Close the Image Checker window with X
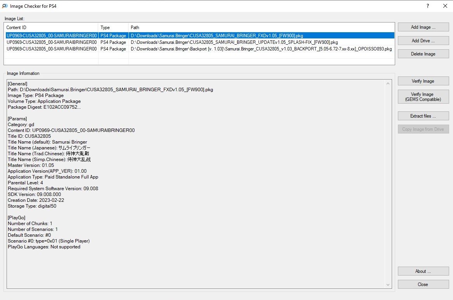Screen dimensions: 453x300 tap(445, 6)
